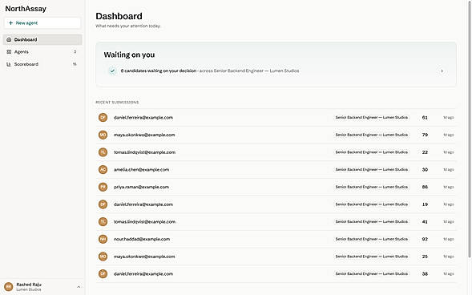Click the Recent Submissions section label
Image resolution: width=472 pixels, height=295 pixels.
point(117,103)
